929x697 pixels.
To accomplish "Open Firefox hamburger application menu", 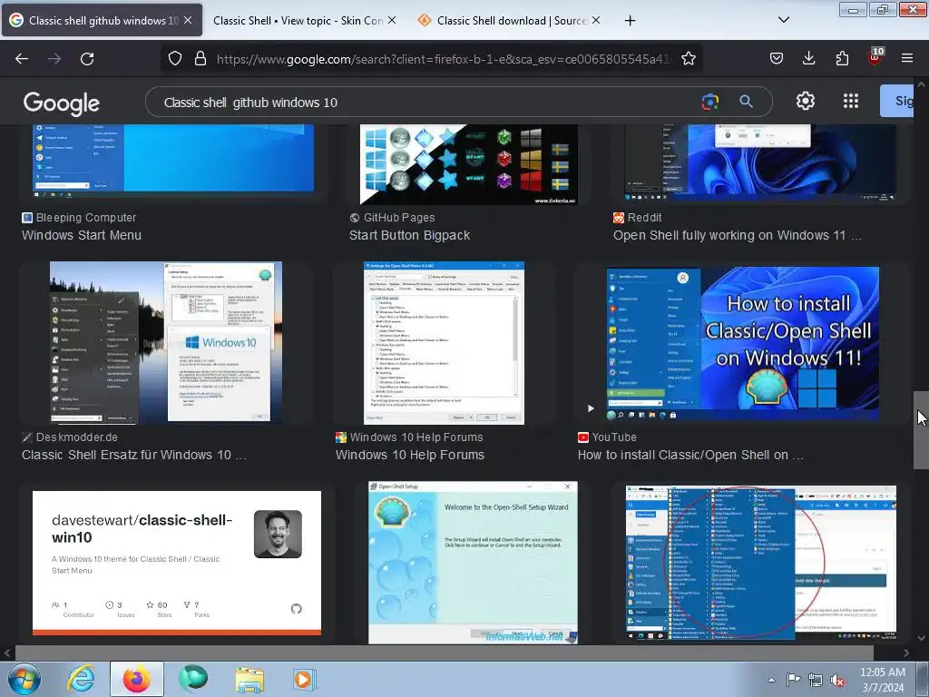I will pos(907,58).
